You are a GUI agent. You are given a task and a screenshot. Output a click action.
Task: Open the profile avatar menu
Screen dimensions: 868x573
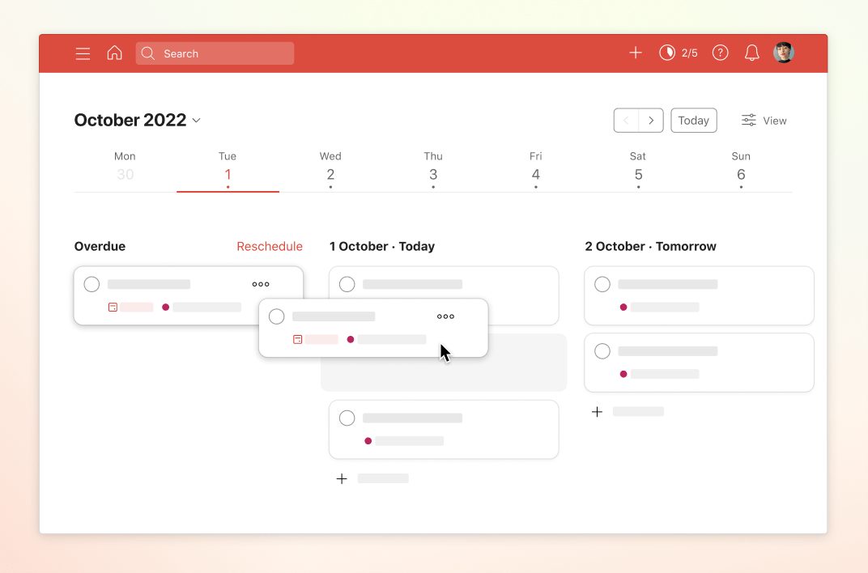tap(784, 53)
